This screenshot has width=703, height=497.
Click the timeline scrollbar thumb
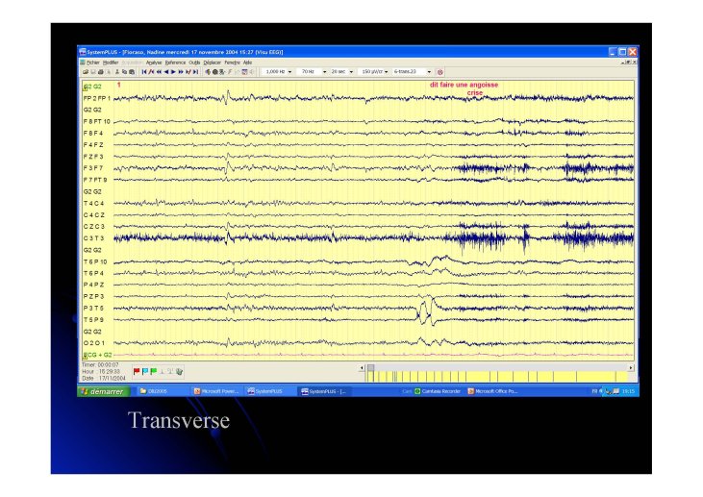pos(371,368)
